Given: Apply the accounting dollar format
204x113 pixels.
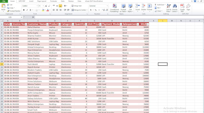Looking at the screenshot, I should (x=91, y=10).
